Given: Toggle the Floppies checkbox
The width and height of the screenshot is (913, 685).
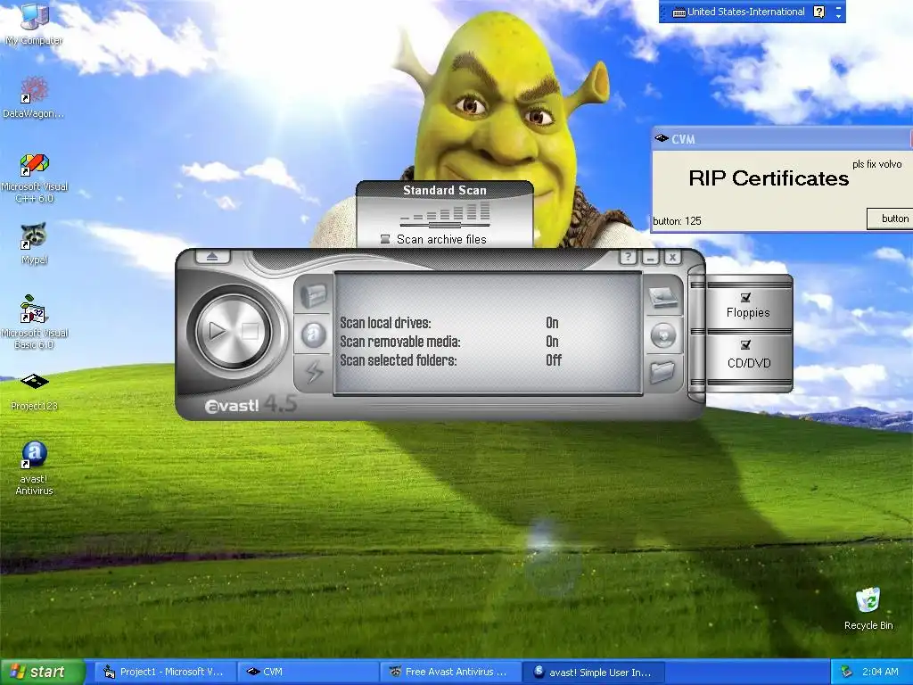Looking at the screenshot, I should click(x=745, y=298).
